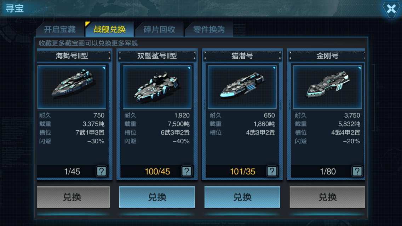Click the 100/45 fragment counter

[157, 172]
